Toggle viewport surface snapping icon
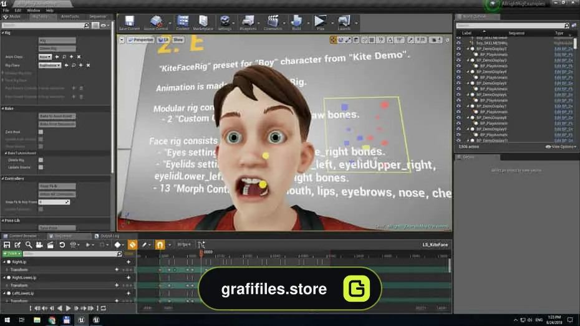Image resolution: width=580 pixels, height=326 pixels. pyautogui.click(x=364, y=40)
